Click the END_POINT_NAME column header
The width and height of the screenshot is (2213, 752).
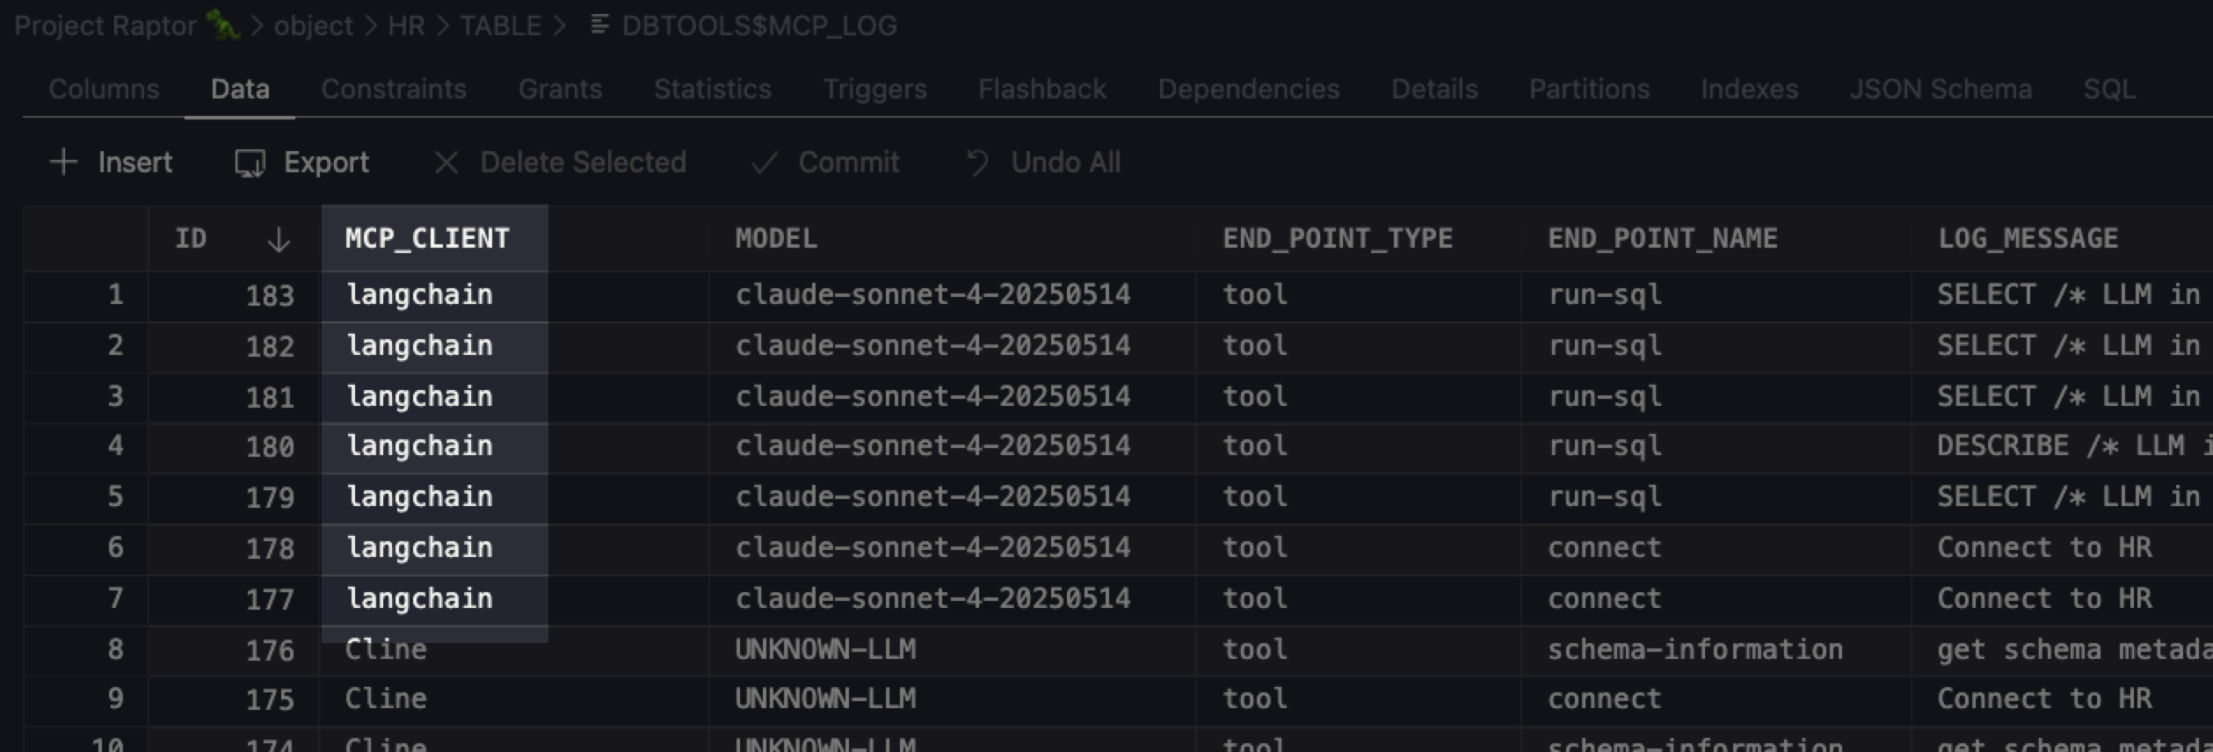pyautogui.click(x=1662, y=238)
